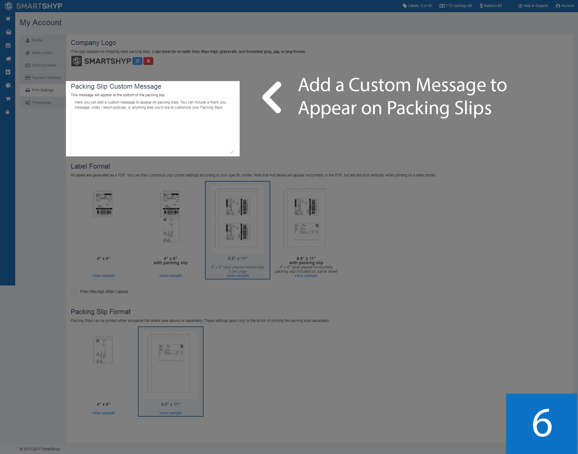Click the SMARTSHYP company logo image
The height and width of the screenshot is (454, 578).
tap(101, 61)
